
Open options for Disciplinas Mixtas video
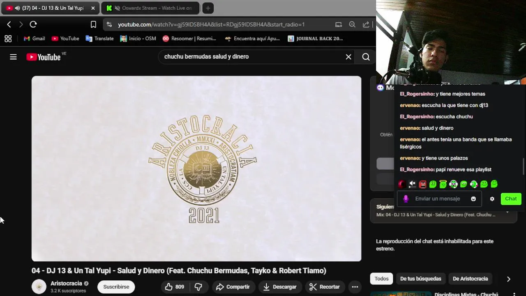pos(514,294)
